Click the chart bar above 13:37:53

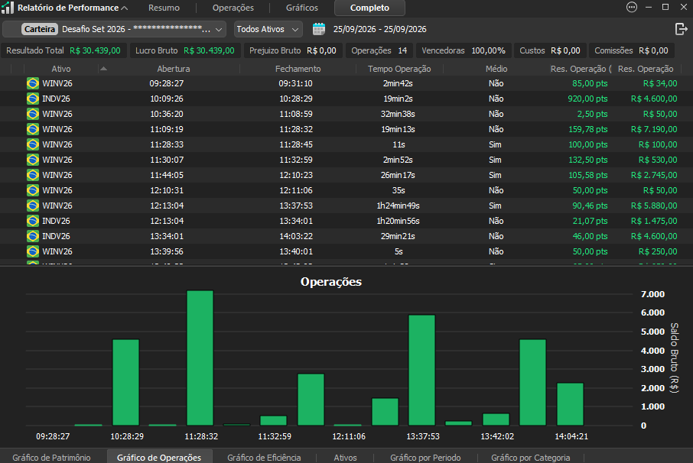click(x=422, y=370)
